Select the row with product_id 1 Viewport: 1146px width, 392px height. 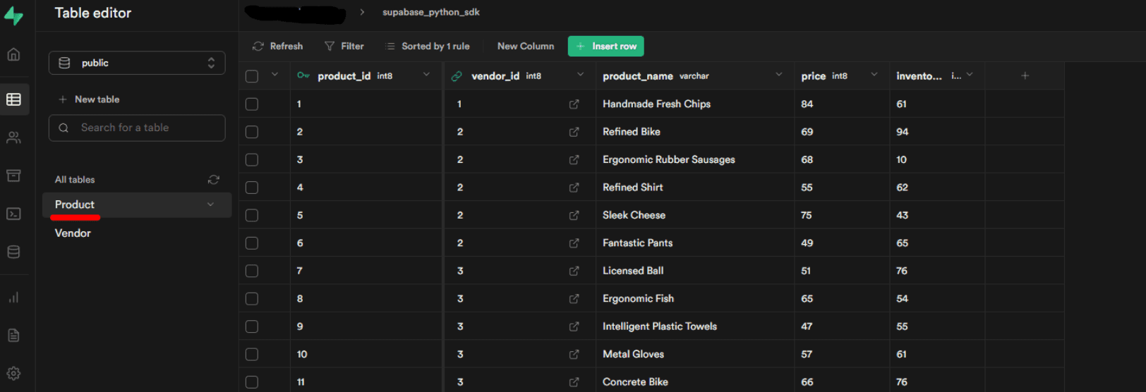coord(252,104)
